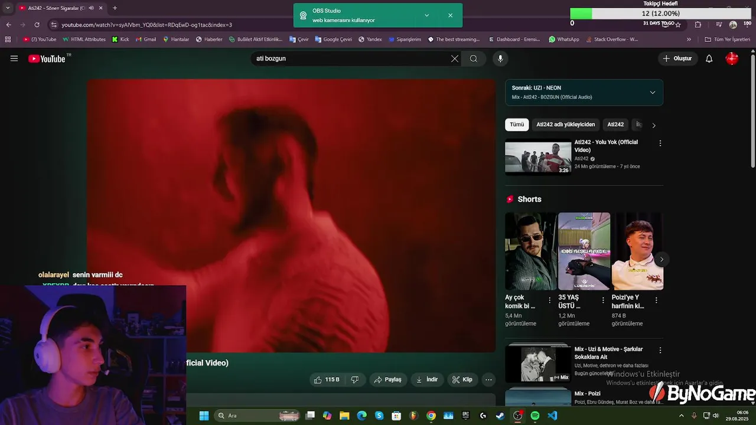Open the WhatsApp bookmark
This screenshot has width=756, height=425.
pos(563,40)
